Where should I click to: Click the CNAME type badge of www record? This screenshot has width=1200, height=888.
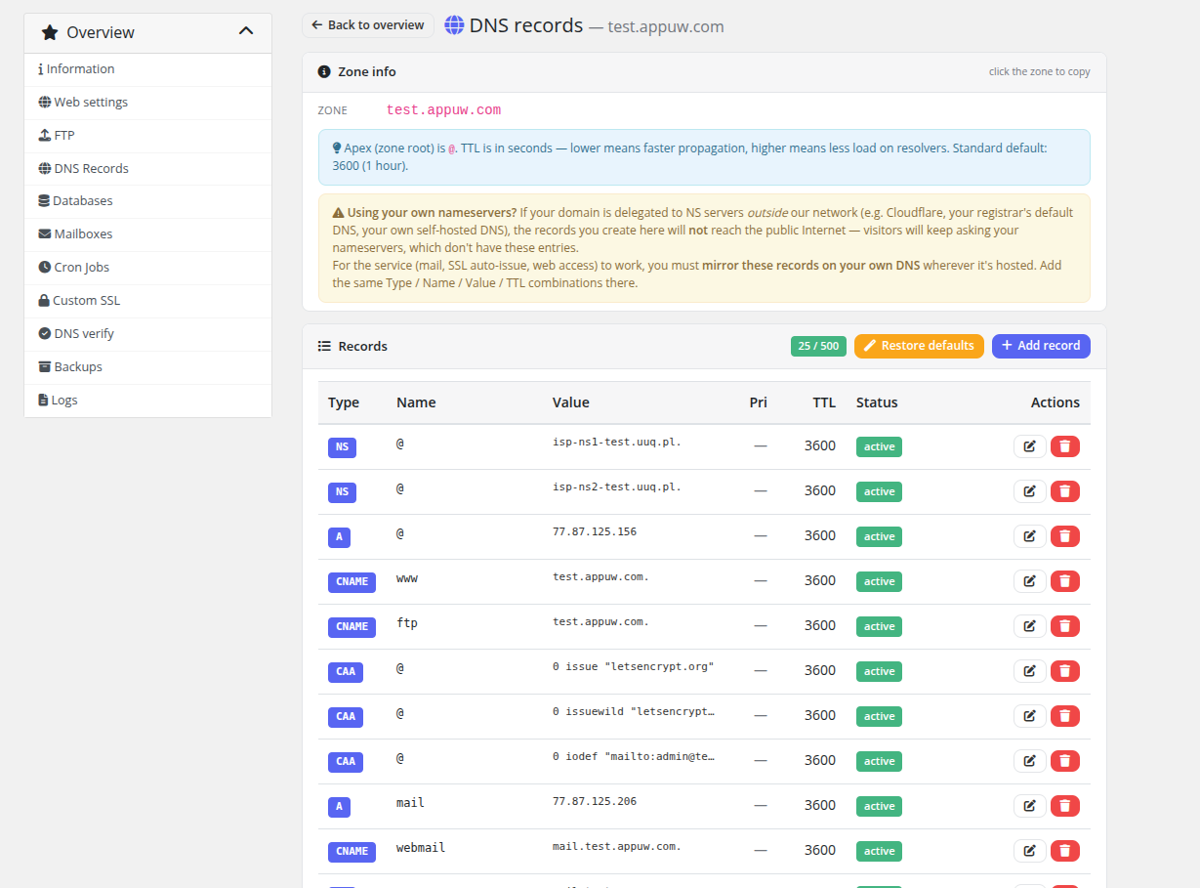click(352, 581)
